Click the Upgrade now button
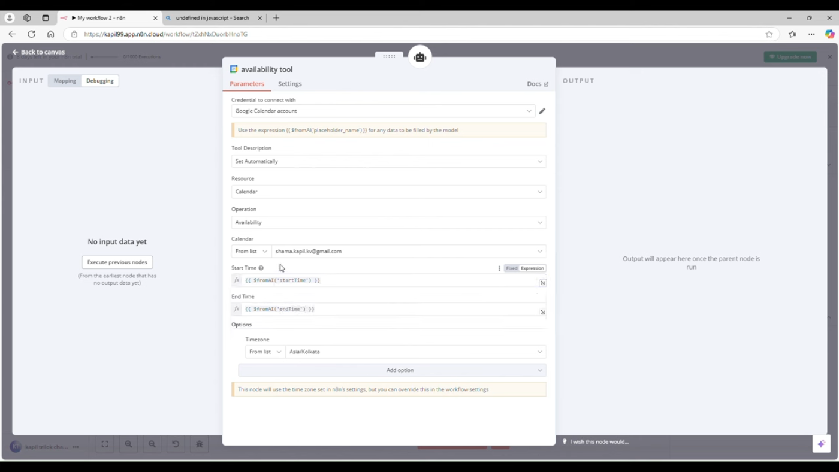The width and height of the screenshot is (839, 472). [790, 57]
